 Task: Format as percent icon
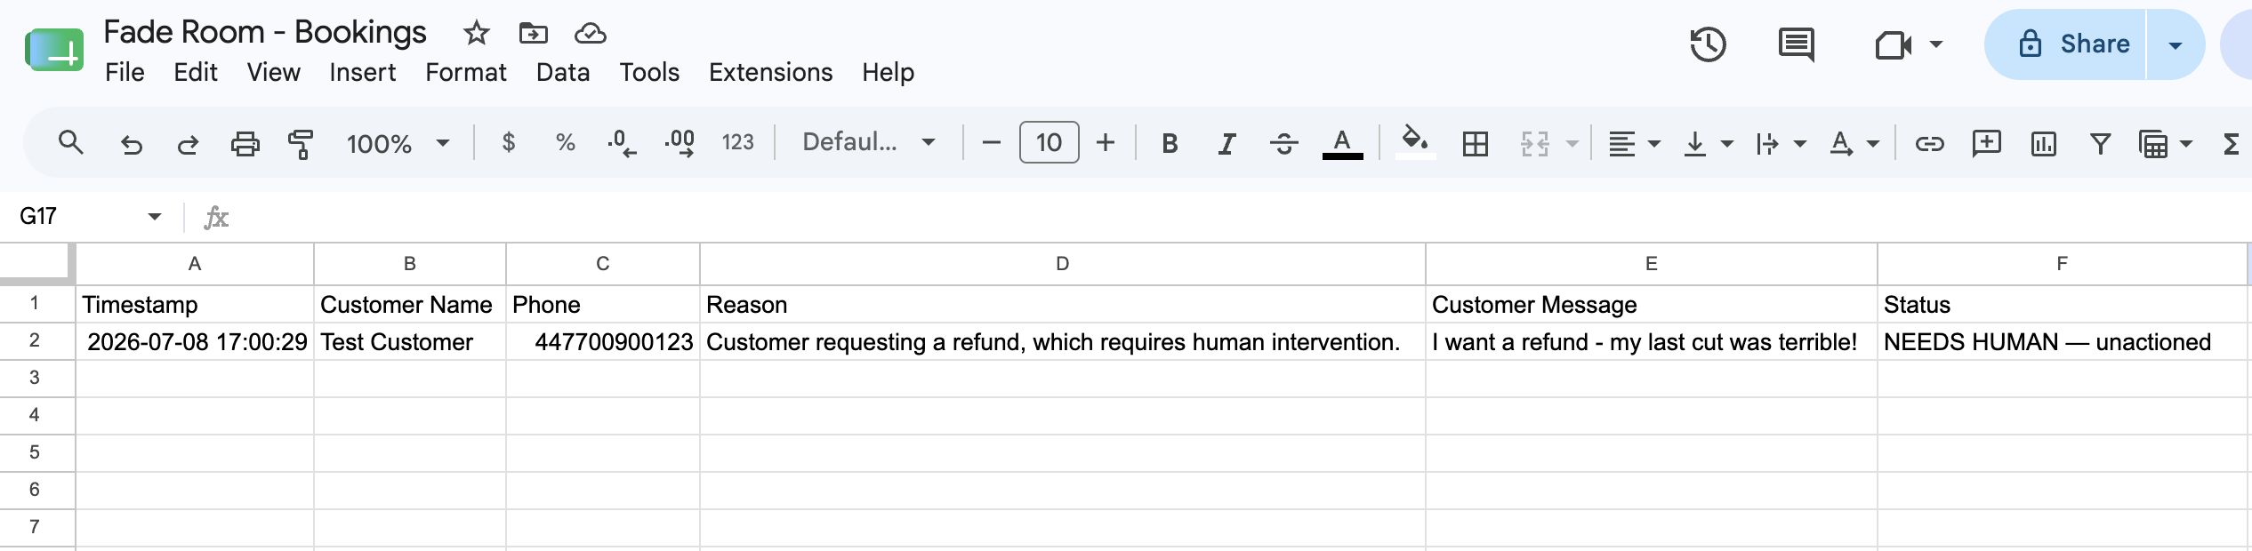pos(565,142)
